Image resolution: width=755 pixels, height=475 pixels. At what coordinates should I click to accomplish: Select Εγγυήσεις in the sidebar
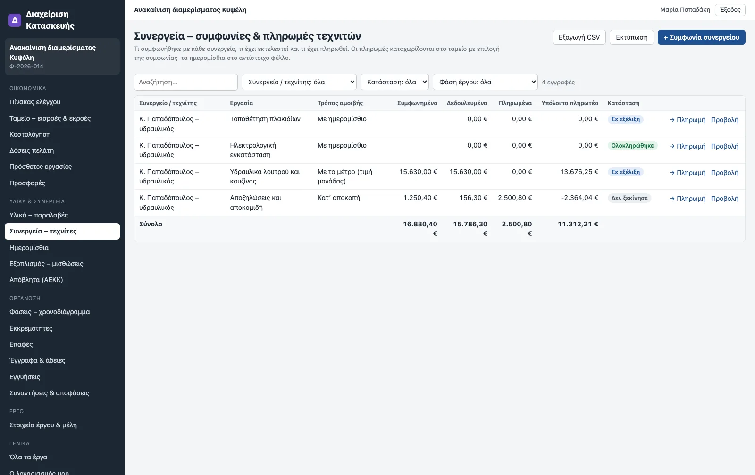click(62, 377)
